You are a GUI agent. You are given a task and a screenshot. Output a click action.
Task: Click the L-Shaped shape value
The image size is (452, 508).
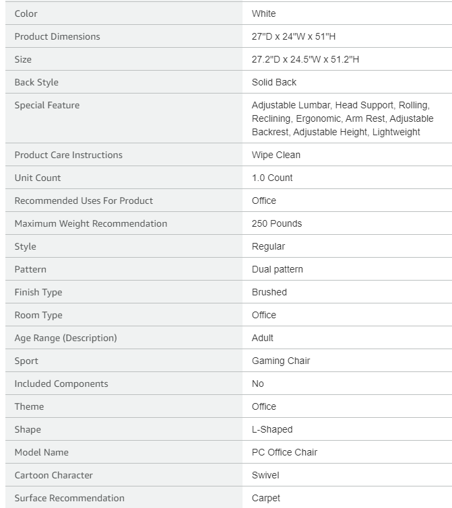pyautogui.click(x=272, y=429)
